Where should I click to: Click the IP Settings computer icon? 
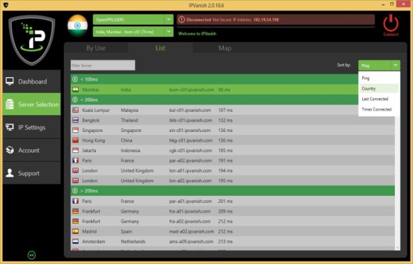pyautogui.click(x=10, y=127)
